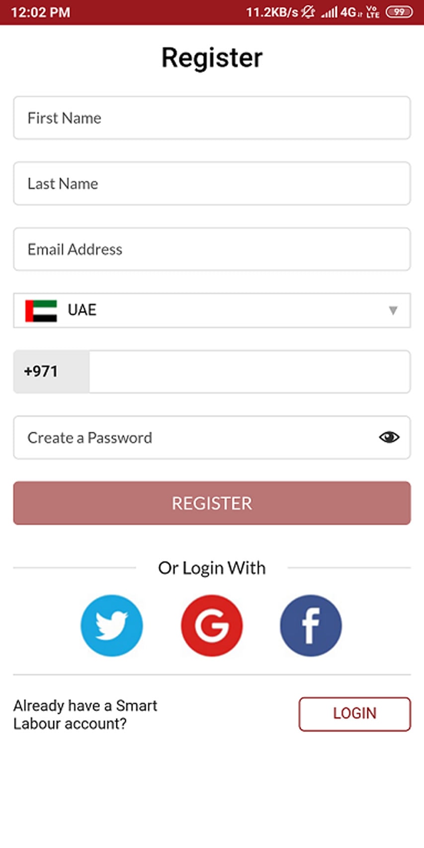Sign in with the Google icon
Screen dimensions: 424x848
[212, 625]
